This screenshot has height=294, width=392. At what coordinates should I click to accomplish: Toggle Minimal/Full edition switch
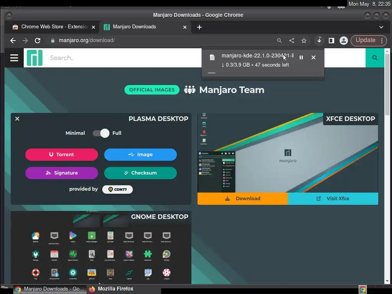pyautogui.click(x=101, y=133)
